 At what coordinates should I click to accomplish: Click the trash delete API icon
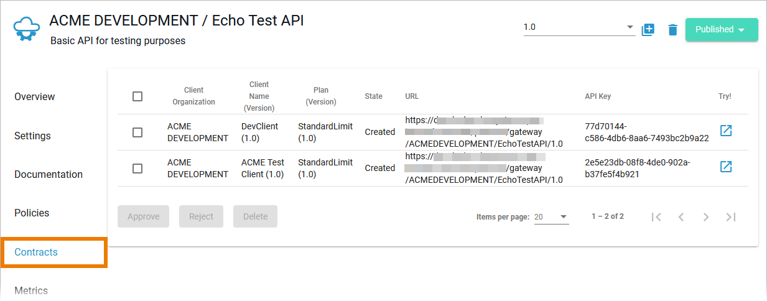[x=672, y=30]
